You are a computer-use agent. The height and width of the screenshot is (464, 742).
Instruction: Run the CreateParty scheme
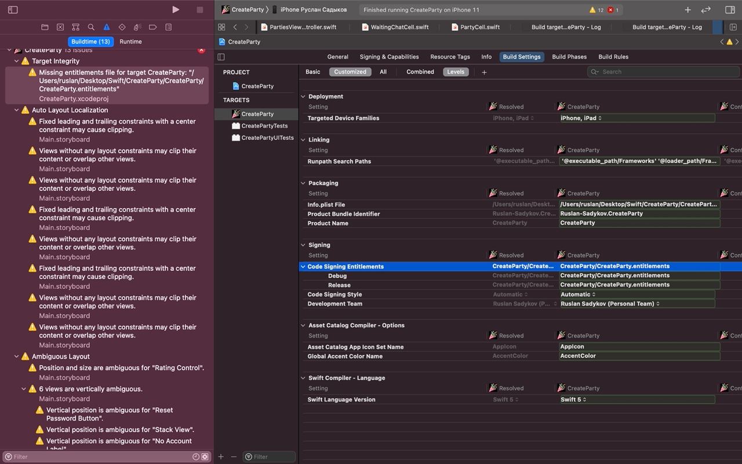coord(176,10)
